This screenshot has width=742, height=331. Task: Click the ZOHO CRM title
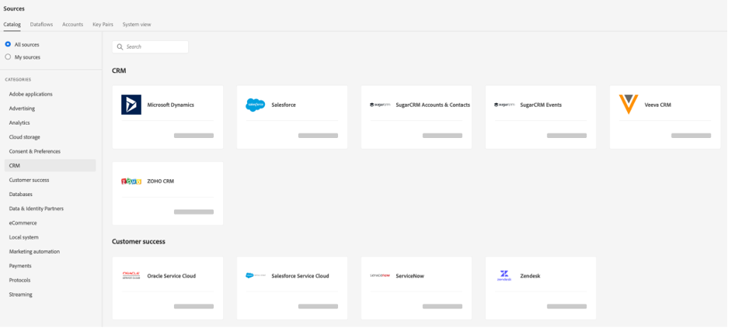click(x=161, y=181)
